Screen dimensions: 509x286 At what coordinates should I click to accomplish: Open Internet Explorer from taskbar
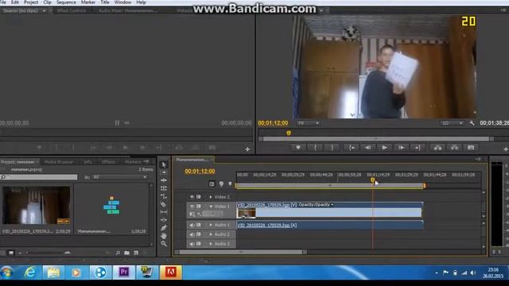(x=30, y=272)
